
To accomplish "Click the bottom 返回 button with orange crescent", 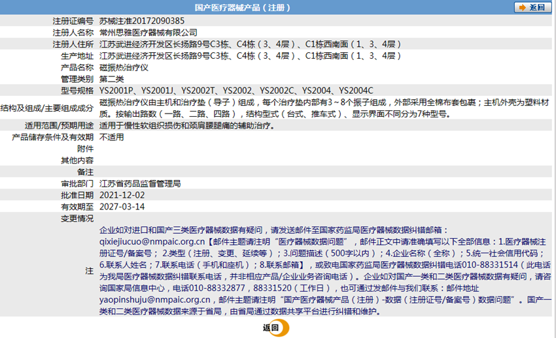I will [x=276, y=328].
